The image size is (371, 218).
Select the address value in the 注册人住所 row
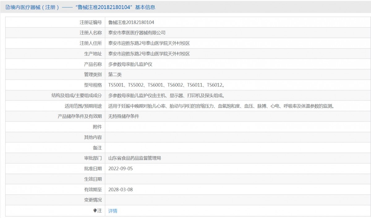(149, 43)
